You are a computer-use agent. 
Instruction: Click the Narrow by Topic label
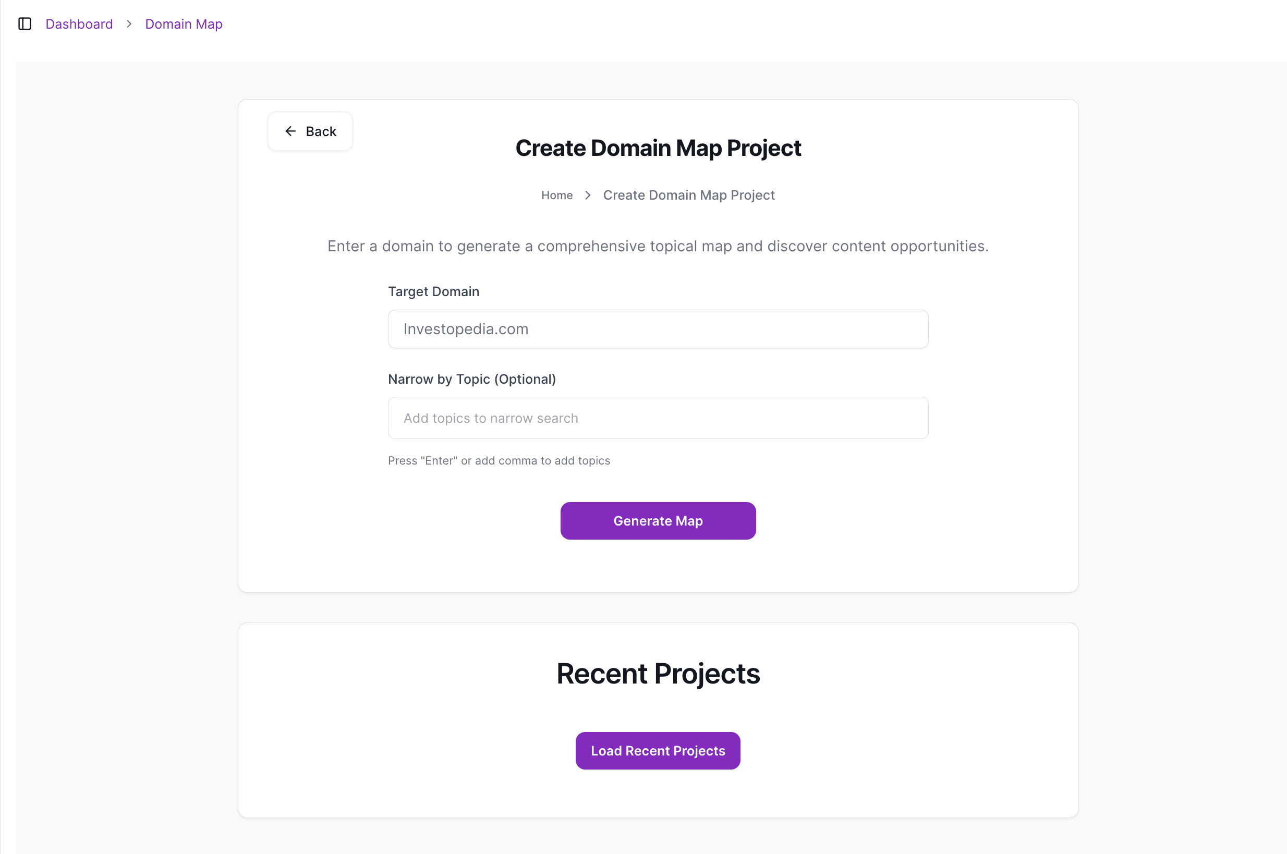pos(472,379)
